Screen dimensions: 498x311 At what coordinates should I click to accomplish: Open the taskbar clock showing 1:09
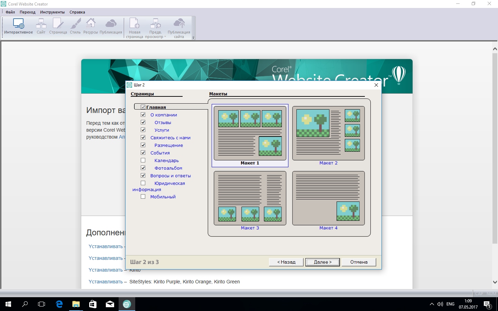468,304
